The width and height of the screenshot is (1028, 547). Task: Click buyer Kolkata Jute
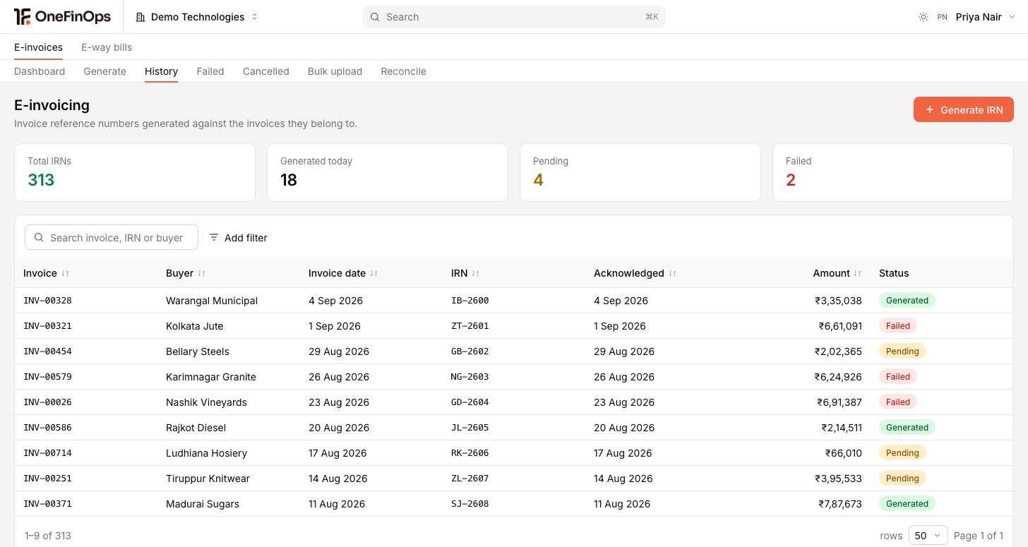coord(194,326)
